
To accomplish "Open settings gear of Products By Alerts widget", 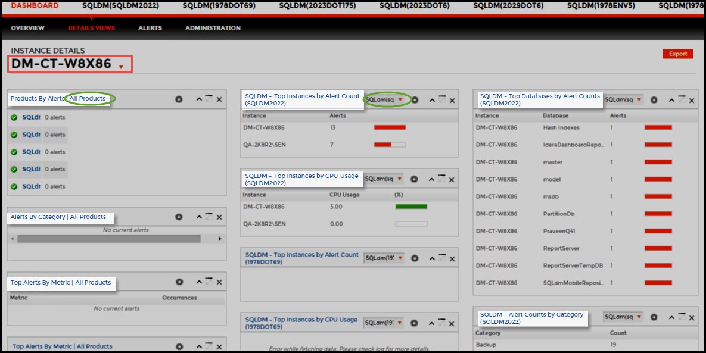I will pyautogui.click(x=179, y=99).
